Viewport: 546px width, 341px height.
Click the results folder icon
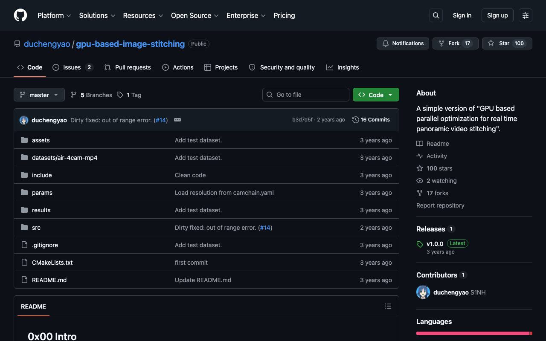click(24, 210)
